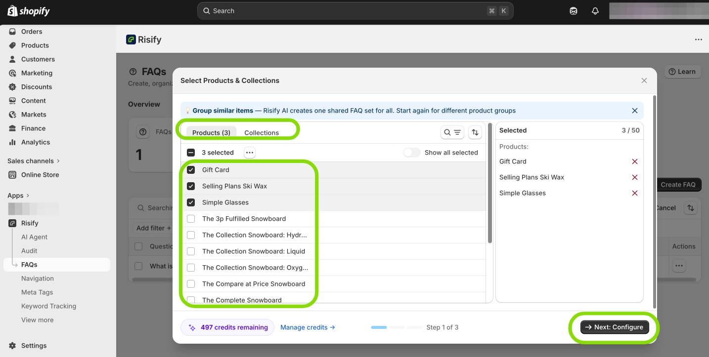Click the sort order icon in product list

(x=475, y=132)
